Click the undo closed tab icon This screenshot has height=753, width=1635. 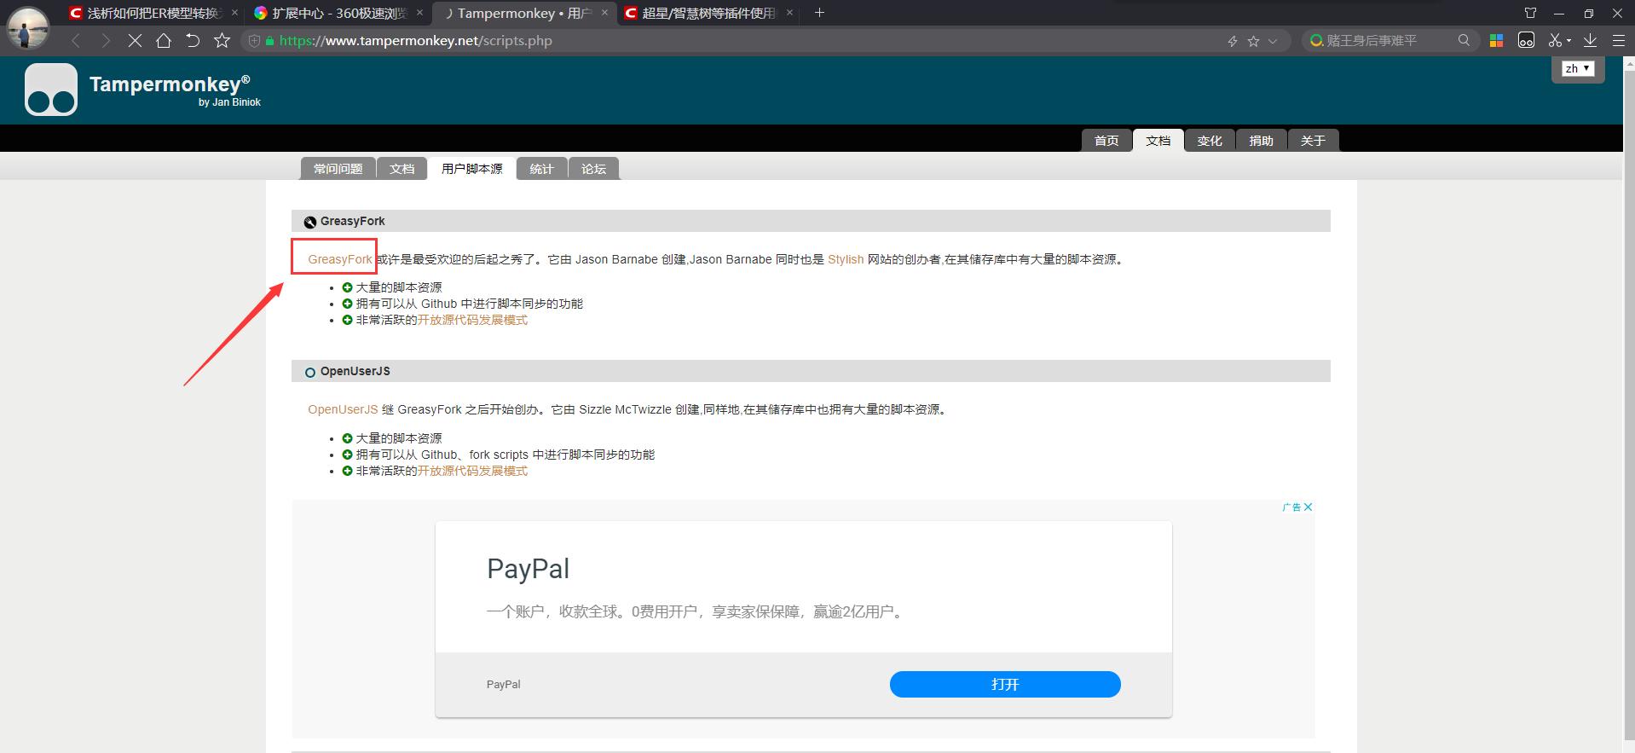[193, 41]
